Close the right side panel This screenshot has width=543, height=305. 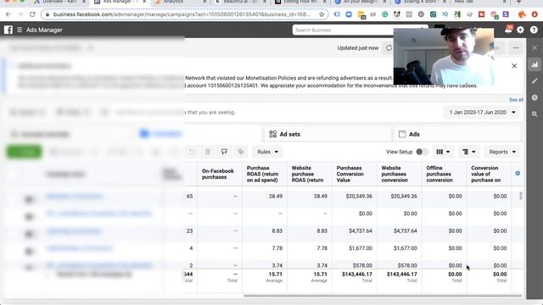(x=535, y=48)
